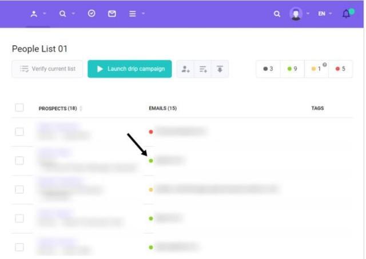Click the TAGS column header
This screenshot has width=366, height=259.
[317, 108]
